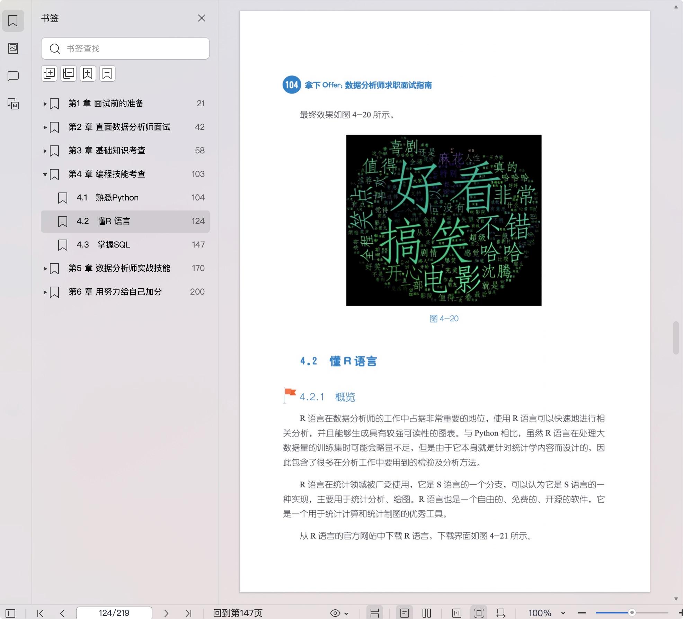The width and height of the screenshot is (683, 619).
Task: Collapse all bookmarks with the minus icon
Action: (x=69, y=73)
